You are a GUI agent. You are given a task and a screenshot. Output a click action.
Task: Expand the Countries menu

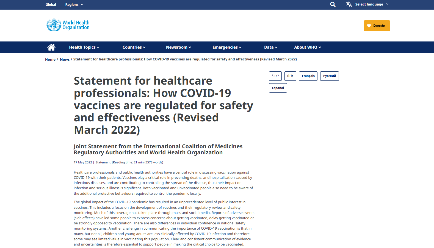134,47
